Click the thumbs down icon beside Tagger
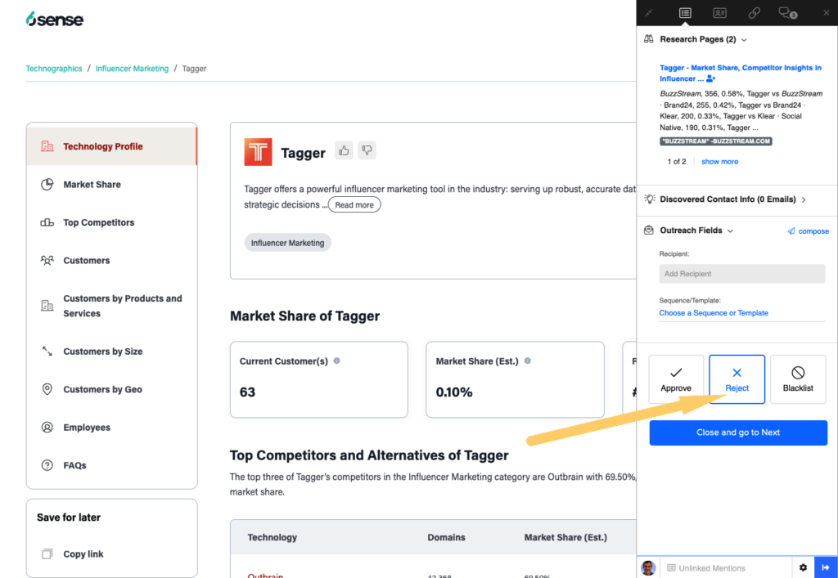Image resolution: width=838 pixels, height=578 pixels. click(366, 150)
